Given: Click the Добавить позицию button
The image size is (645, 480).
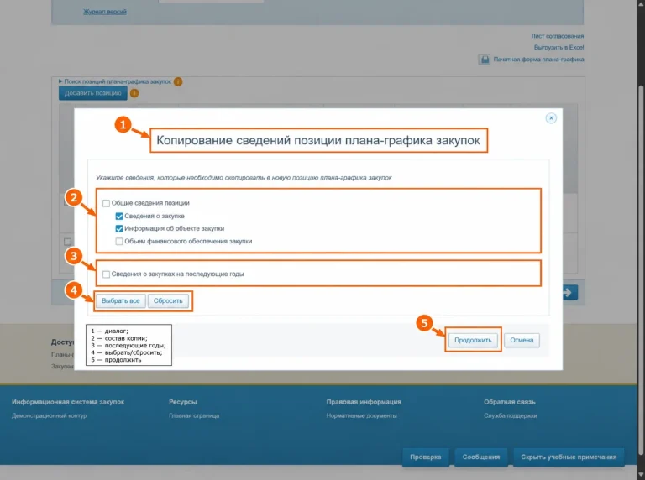Looking at the screenshot, I should click(x=93, y=93).
